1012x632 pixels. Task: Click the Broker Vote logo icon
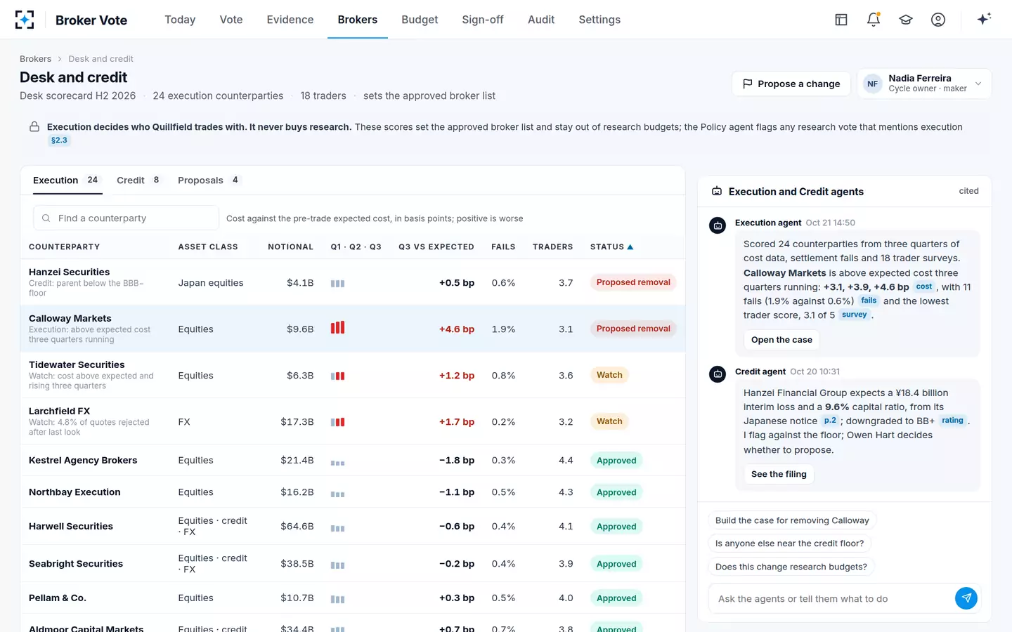25,20
